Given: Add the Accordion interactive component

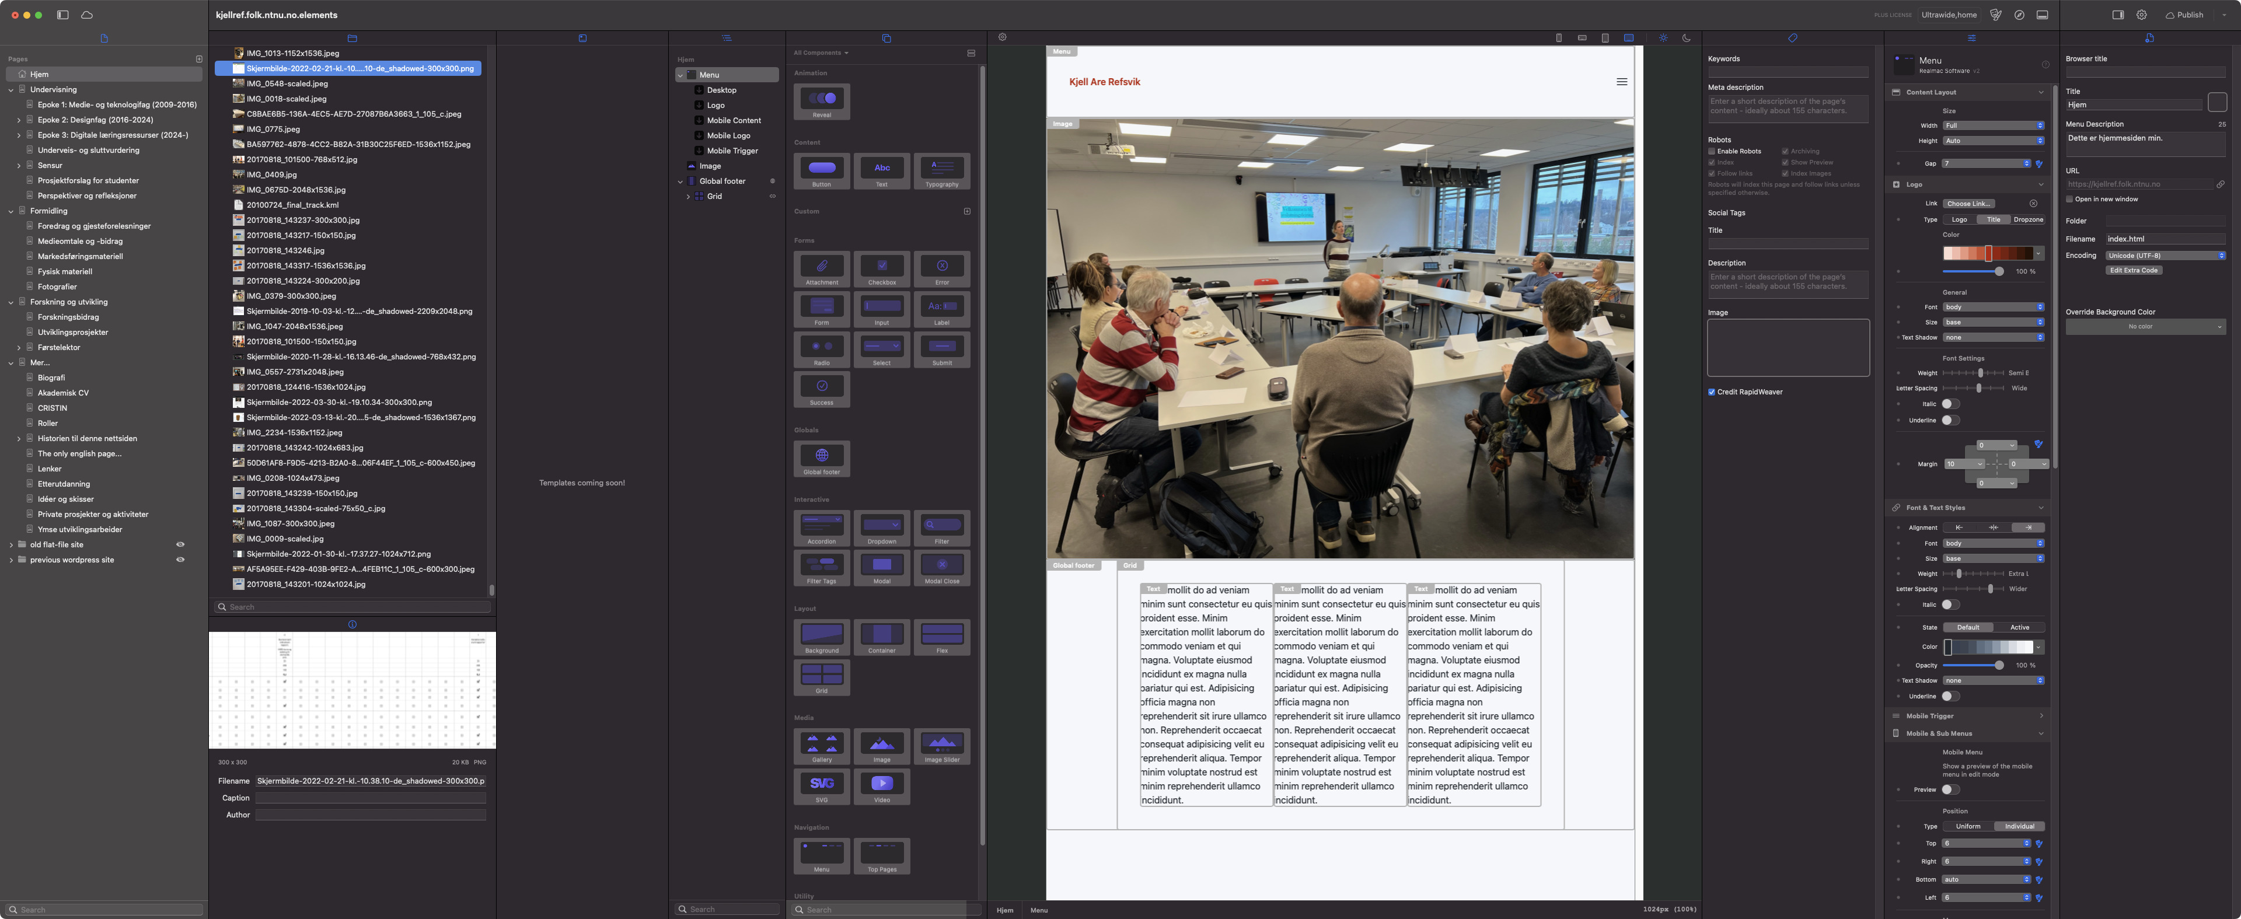Looking at the screenshot, I should coord(821,529).
